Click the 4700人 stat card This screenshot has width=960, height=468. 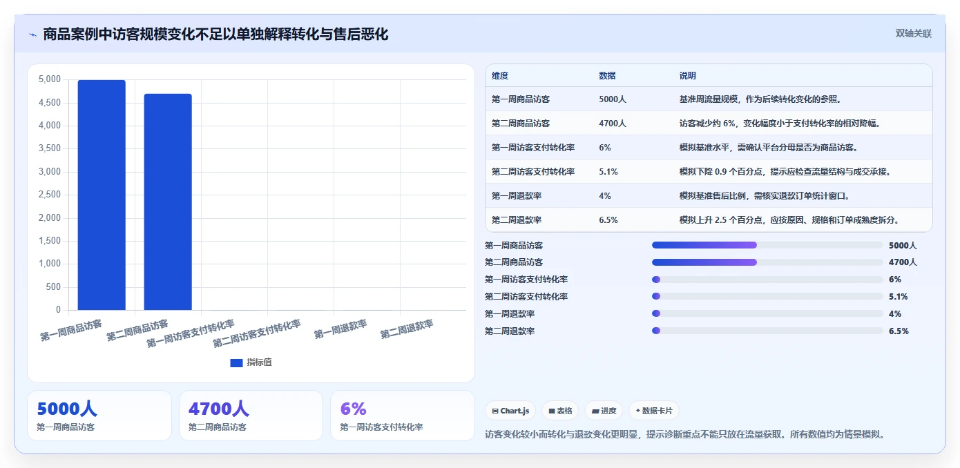pos(251,416)
